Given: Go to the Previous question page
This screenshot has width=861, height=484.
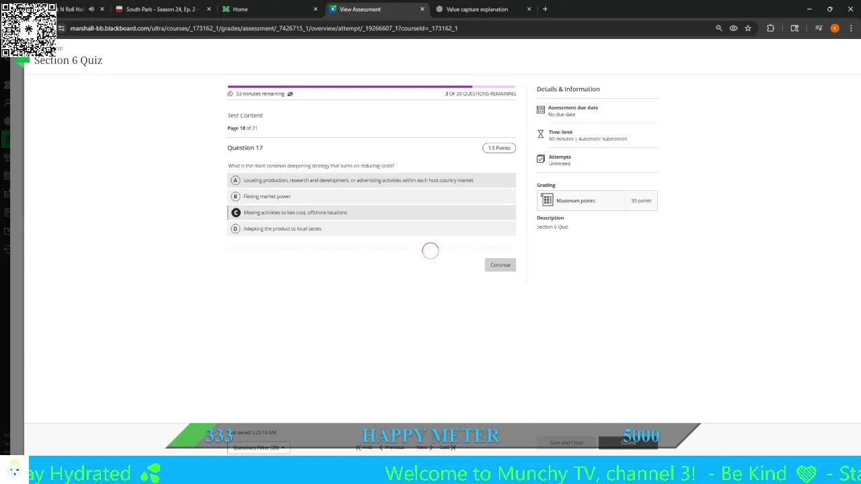Looking at the screenshot, I should pyautogui.click(x=392, y=448).
